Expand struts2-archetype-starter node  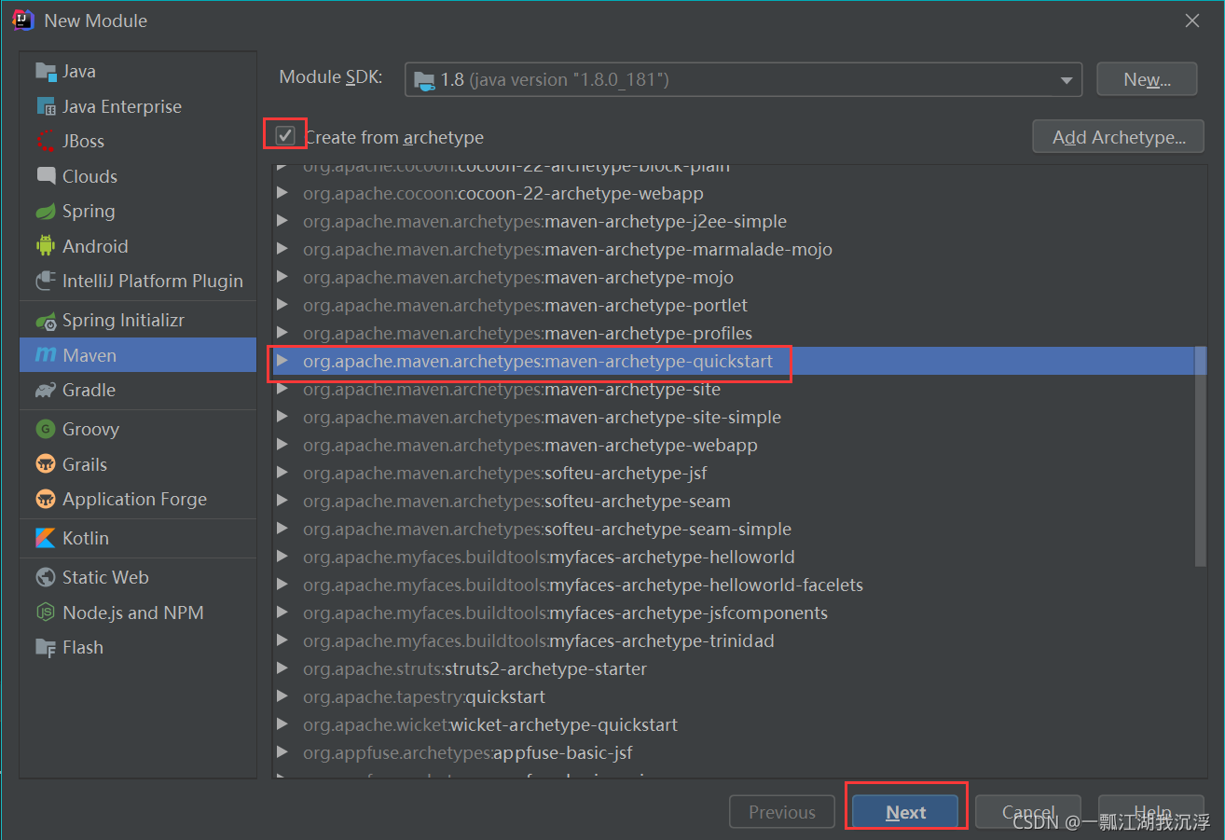(282, 669)
